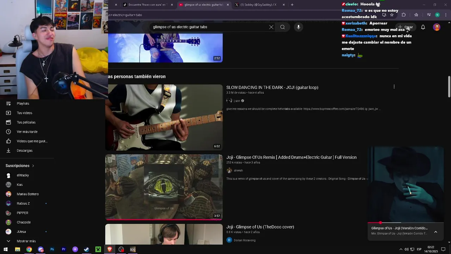Open Brave profile N avatar
This screenshot has width=451, height=254.
pos(437,15)
